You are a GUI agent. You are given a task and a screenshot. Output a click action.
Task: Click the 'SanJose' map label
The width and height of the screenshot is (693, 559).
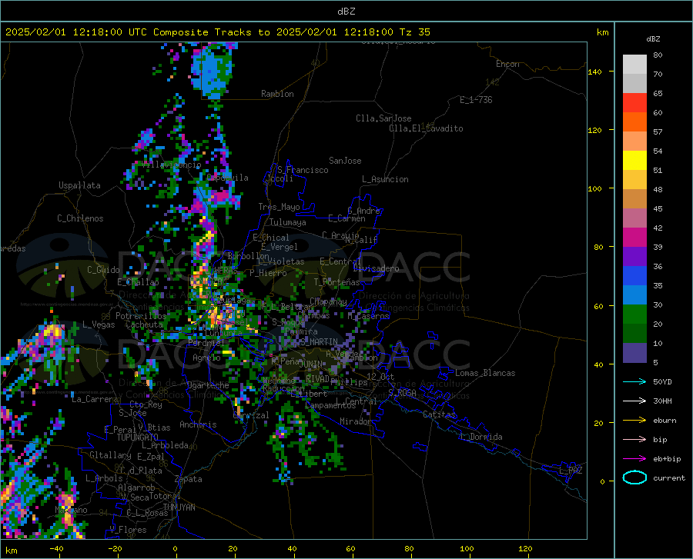345,161
